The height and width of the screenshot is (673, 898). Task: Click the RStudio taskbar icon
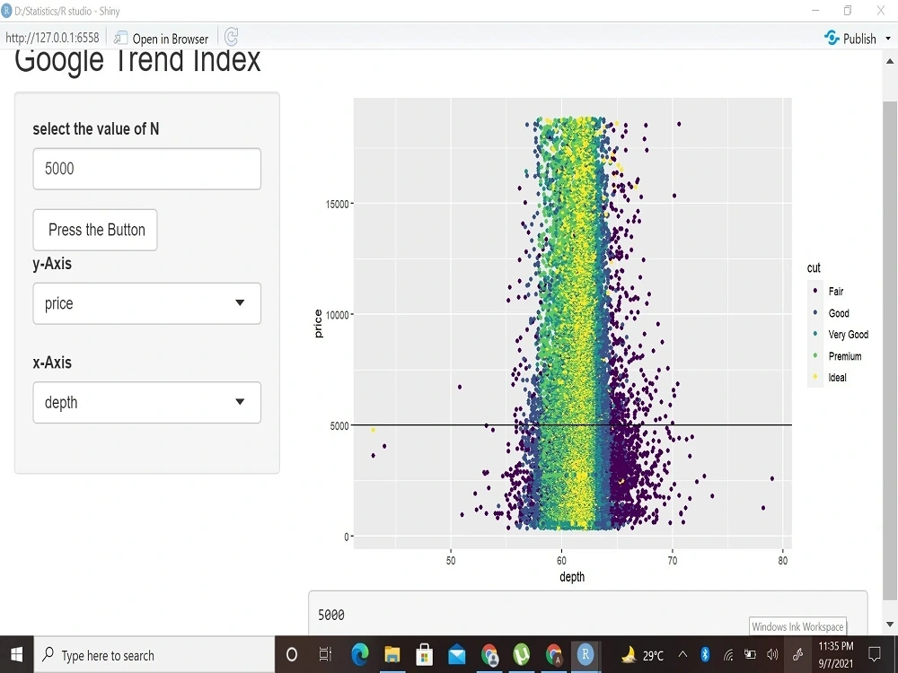click(x=585, y=654)
